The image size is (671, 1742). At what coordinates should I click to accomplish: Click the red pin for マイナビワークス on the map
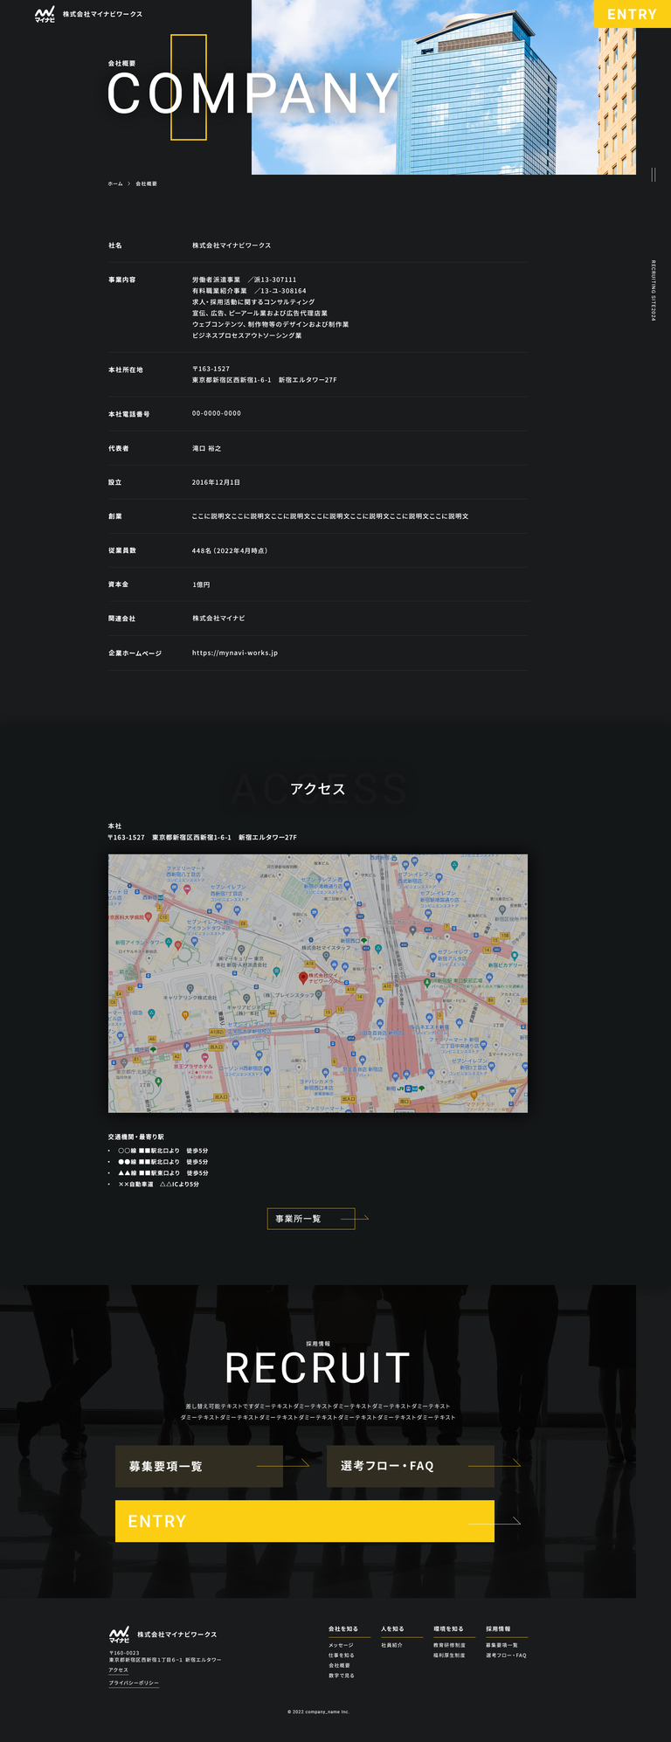point(303,978)
